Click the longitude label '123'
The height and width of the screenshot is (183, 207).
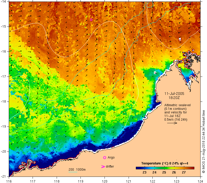coord(176,181)
